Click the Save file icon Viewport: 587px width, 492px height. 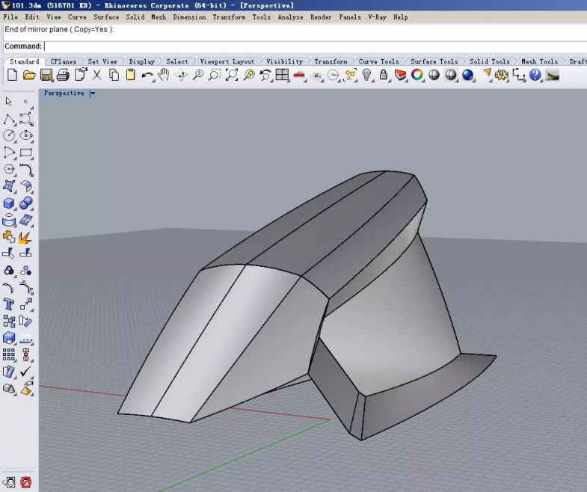pos(46,75)
